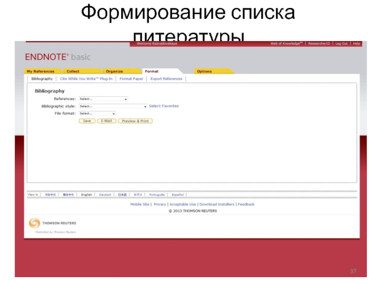This screenshot has width=379, height=284.
Task: Open the My References tab
Action: point(41,71)
